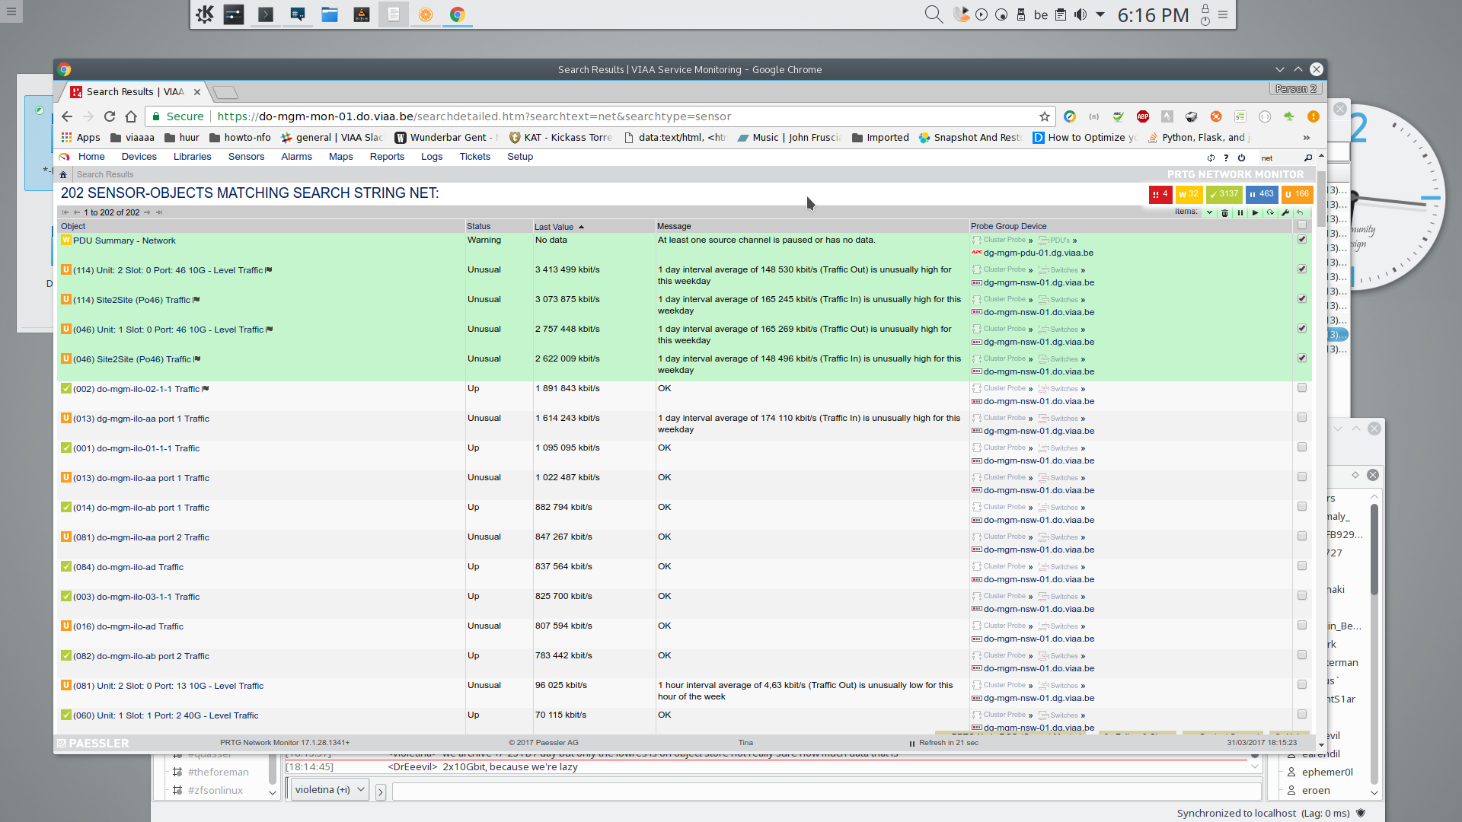The height and width of the screenshot is (822, 1462).
Task: Click the blue paused sensors badge showing 463
Action: click(1262, 194)
